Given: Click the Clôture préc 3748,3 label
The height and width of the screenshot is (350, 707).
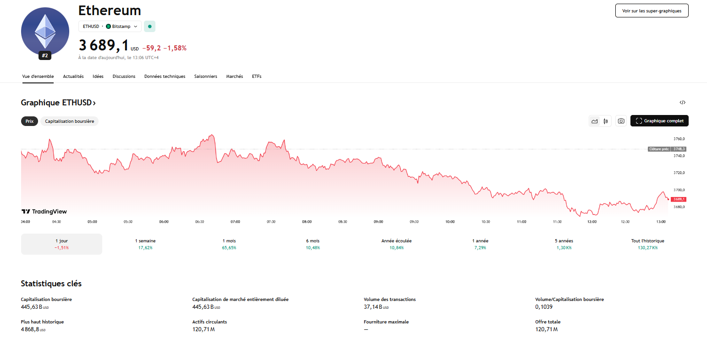Looking at the screenshot, I should pos(667,149).
